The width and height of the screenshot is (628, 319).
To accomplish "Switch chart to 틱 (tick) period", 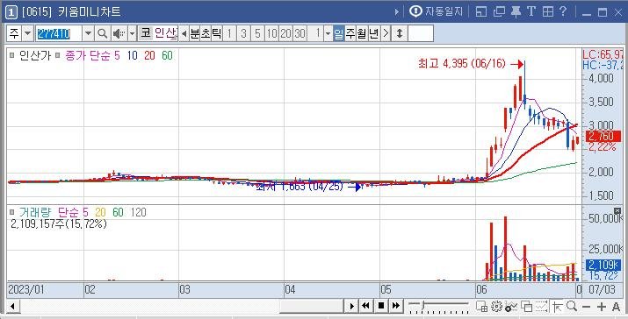I will [216, 34].
